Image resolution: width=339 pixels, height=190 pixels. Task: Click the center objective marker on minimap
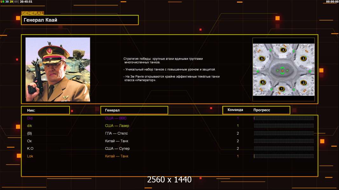click(283, 70)
